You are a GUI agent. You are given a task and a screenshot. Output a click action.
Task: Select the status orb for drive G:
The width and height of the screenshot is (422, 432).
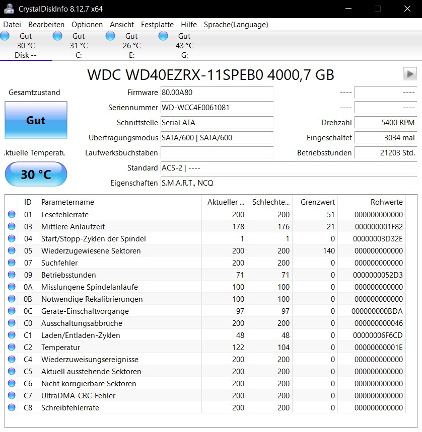(163, 36)
